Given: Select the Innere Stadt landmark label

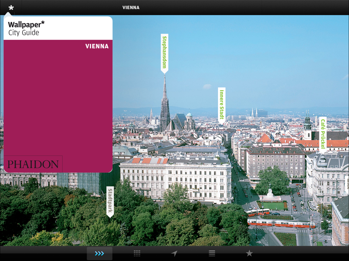Looking at the screenshot, I should [222, 106].
